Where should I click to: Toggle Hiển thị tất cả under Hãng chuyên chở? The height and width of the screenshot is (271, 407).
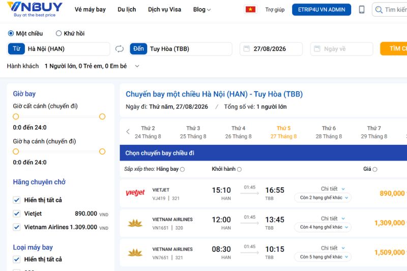coord(17,200)
